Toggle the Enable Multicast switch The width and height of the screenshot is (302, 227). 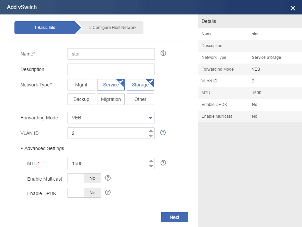pyautogui.click(x=84, y=178)
